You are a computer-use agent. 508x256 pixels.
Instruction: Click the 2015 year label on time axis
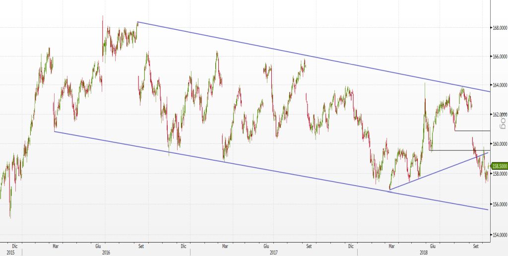(x=10, y=253)
